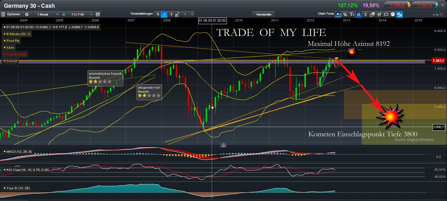The width and height of the screenshot is (447, 201).
Task: Click the 3.806,1 horizontal line price label
Action: (439, 127)
